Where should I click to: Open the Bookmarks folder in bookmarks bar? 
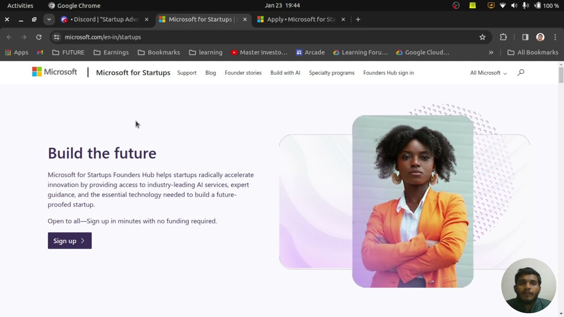[x=159, y=52]
